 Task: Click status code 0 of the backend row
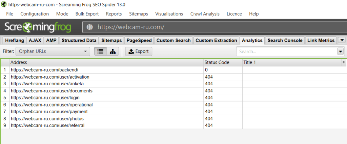[206, 70]
